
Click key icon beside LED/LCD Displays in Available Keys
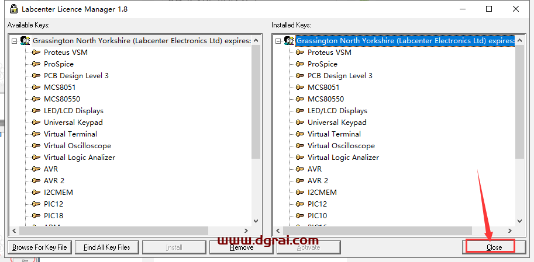[x=36, y=110]
